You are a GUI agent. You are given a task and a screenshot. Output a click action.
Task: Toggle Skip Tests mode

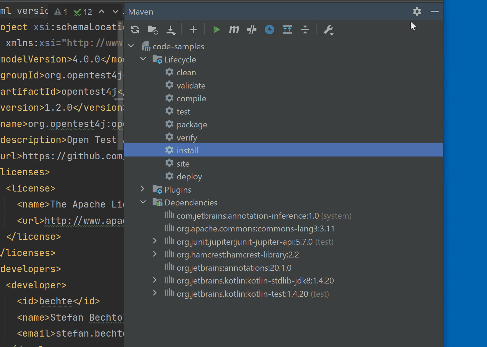click(x=252, y=29)
